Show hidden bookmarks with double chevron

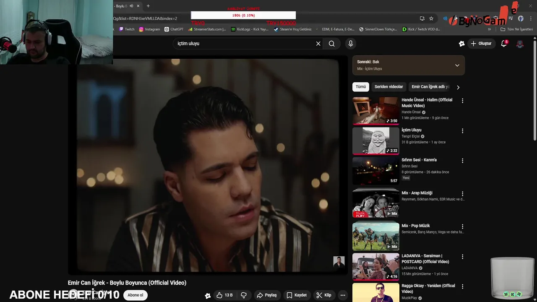coord(489,29)
